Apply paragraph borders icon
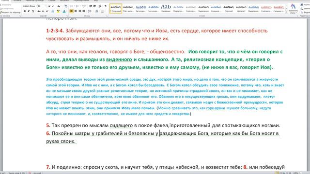Image resolution: width=310 pixels, height=174 pixels. 102,11
